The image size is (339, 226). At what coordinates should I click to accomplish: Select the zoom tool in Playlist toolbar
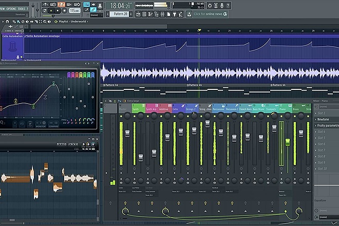45,22
